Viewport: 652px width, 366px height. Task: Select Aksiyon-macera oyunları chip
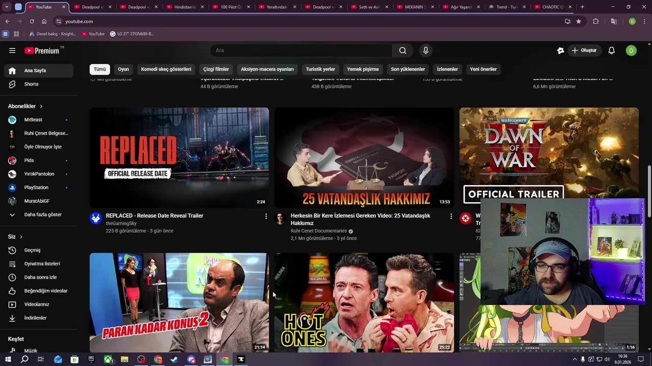tap(267, 69)
